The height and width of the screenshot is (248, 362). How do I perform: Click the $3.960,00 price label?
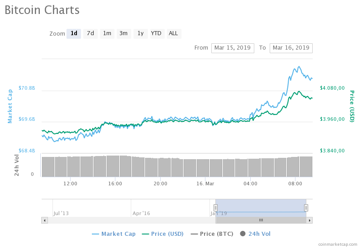332,119
